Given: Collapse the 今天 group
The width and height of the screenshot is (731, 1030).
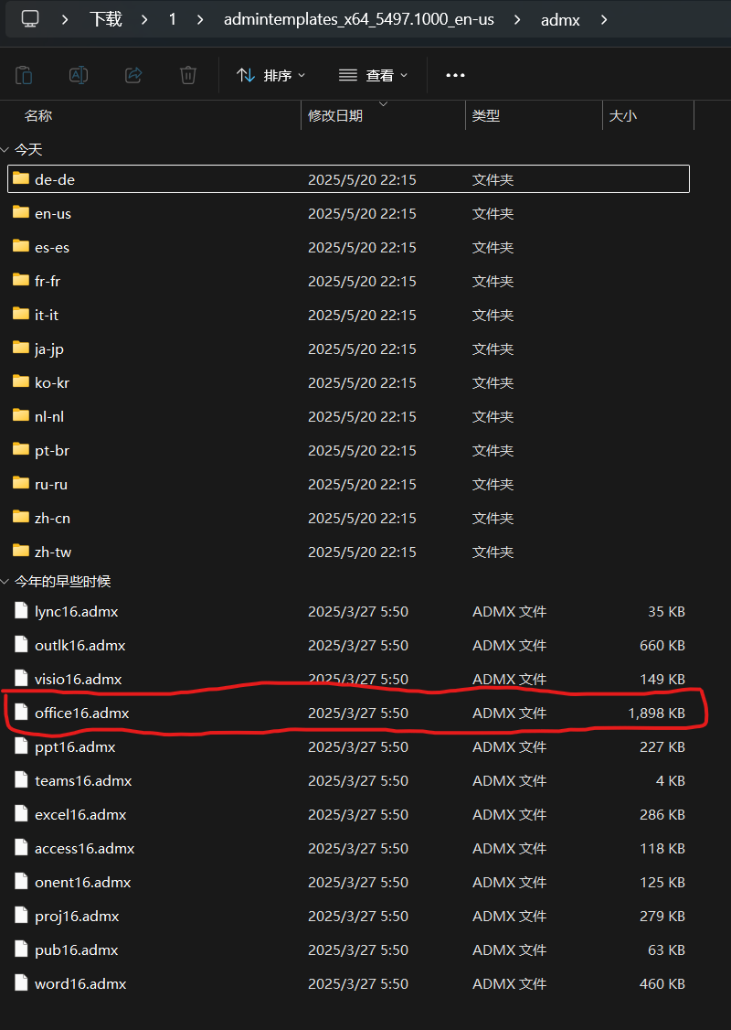Looking at the screenshot, I should pos(5,150).
